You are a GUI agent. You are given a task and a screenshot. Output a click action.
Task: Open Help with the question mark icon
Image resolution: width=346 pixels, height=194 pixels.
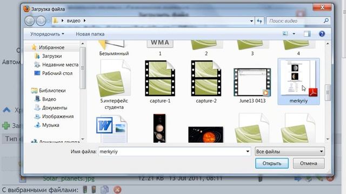(322, 33)
